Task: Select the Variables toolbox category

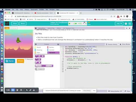Action: [x=53, y=53]
